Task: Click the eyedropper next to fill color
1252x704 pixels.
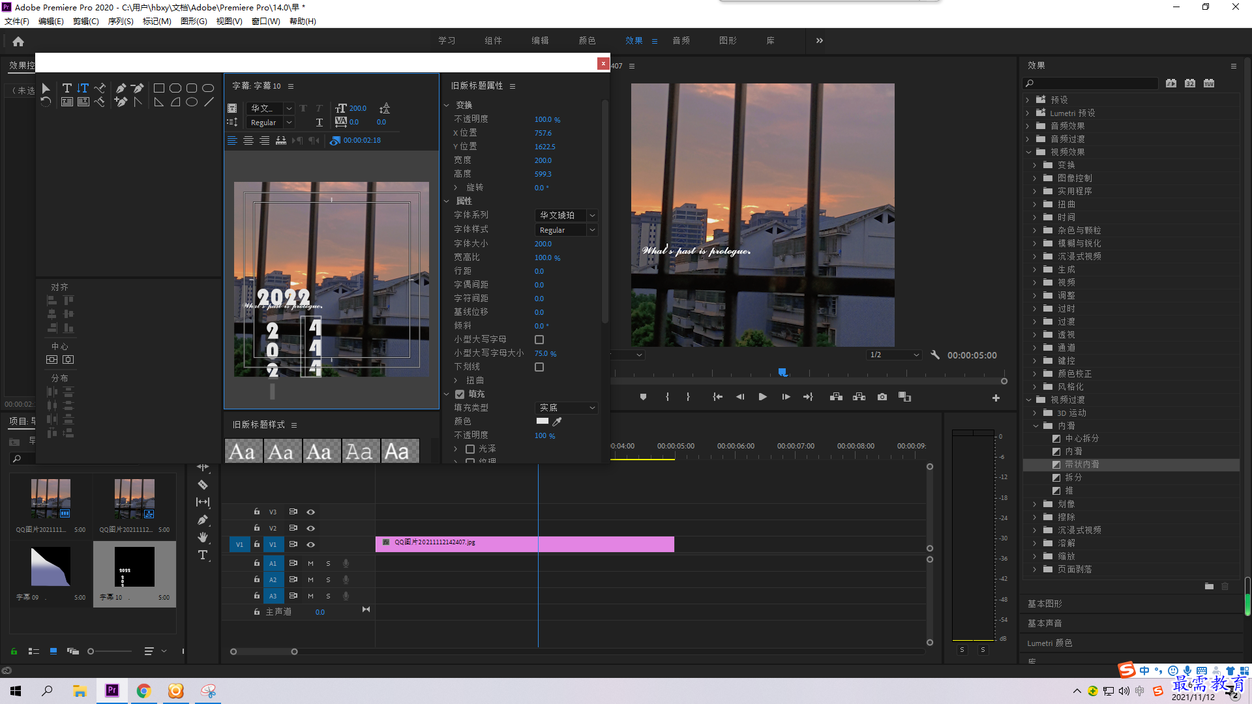Action: (x=557, y=421)
